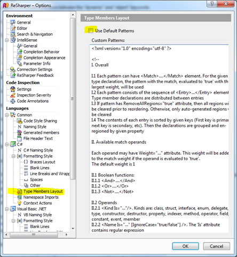Viewport: 237px width, 257px height.
Task: Click the Connection Settings icon
Action: pyautogui.click(x=13, y=70)
